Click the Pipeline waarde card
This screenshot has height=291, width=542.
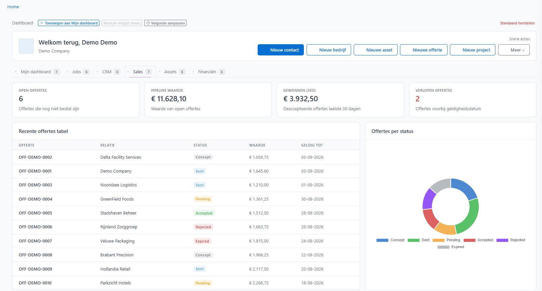click(x=208, y=100)
